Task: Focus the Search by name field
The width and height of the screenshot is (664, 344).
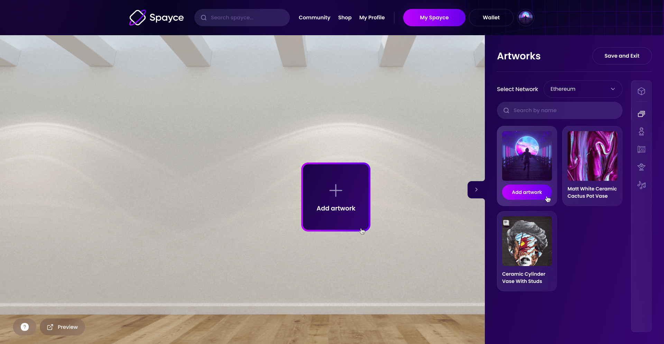Action: [560, 110]
